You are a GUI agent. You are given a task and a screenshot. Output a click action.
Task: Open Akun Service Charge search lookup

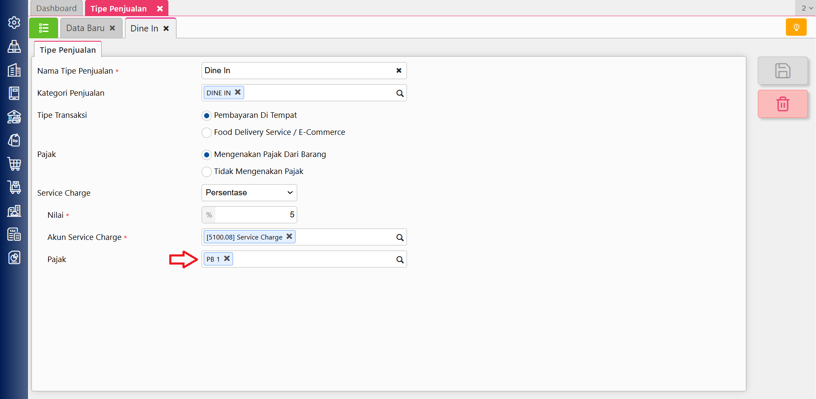point(400,237)
